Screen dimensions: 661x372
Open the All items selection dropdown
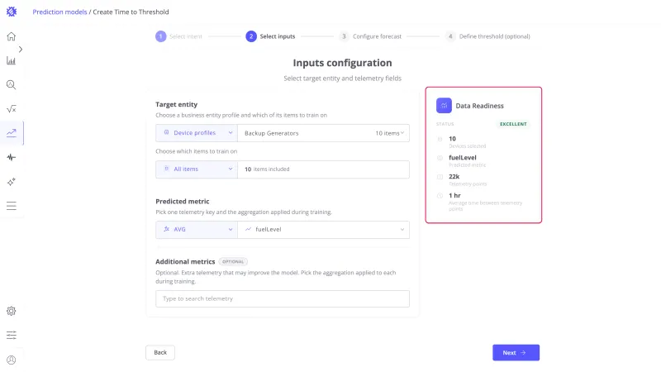coord(197,169)
